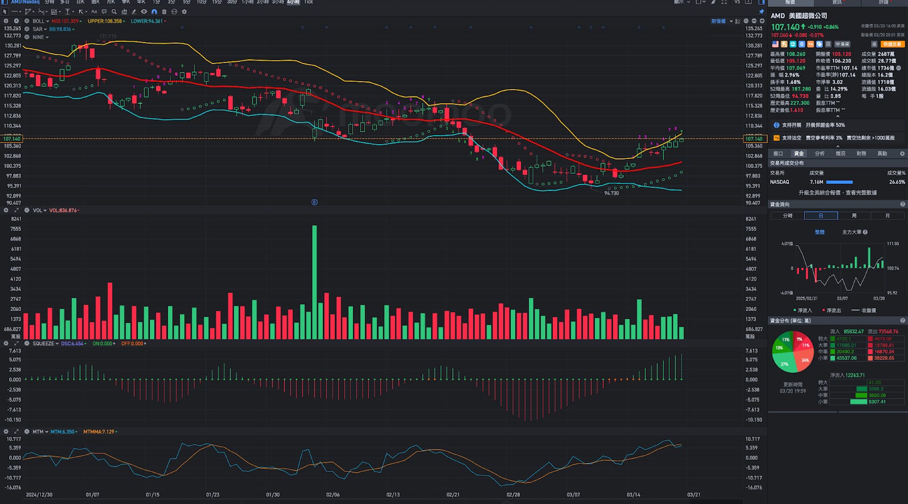Activate the magnifier zoom tool
This screenshot has height=504, width=908.
coord(114,11)
